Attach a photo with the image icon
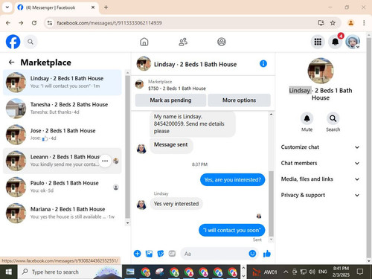Image resolution: width=372 pixels, height=279 pixels. point(149,254)
